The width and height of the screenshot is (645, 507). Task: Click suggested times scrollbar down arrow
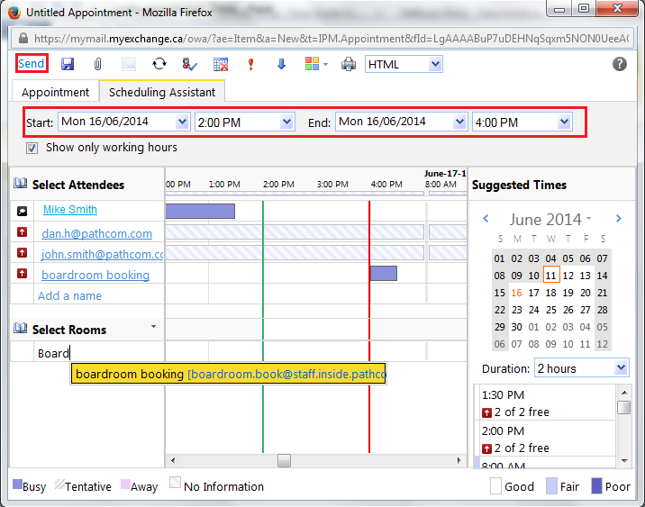pyautogui.click(x=624, y=460)
